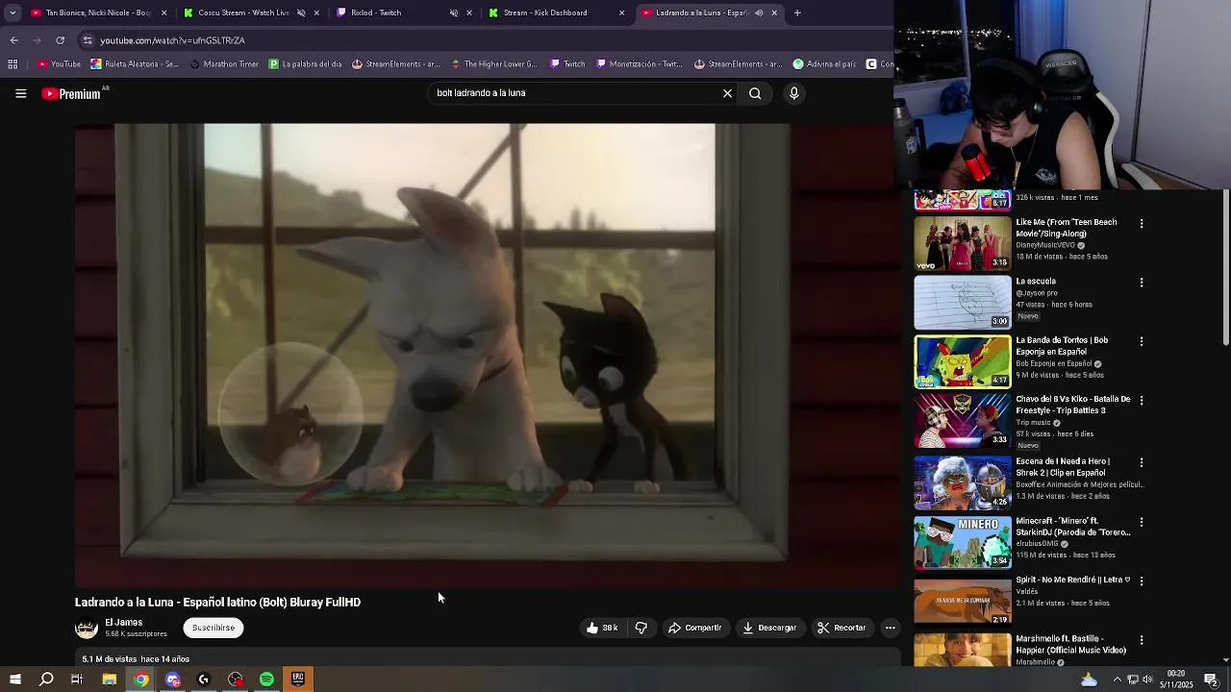Open the Chrome apps grid bookmark icon
The width and height of the screenshot is (1231, 692).
click(x=13, y=64)
